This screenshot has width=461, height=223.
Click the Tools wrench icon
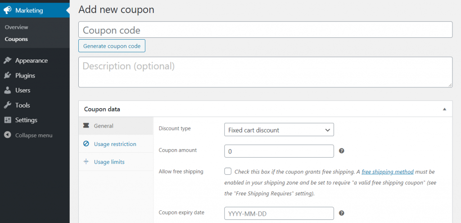7,105
